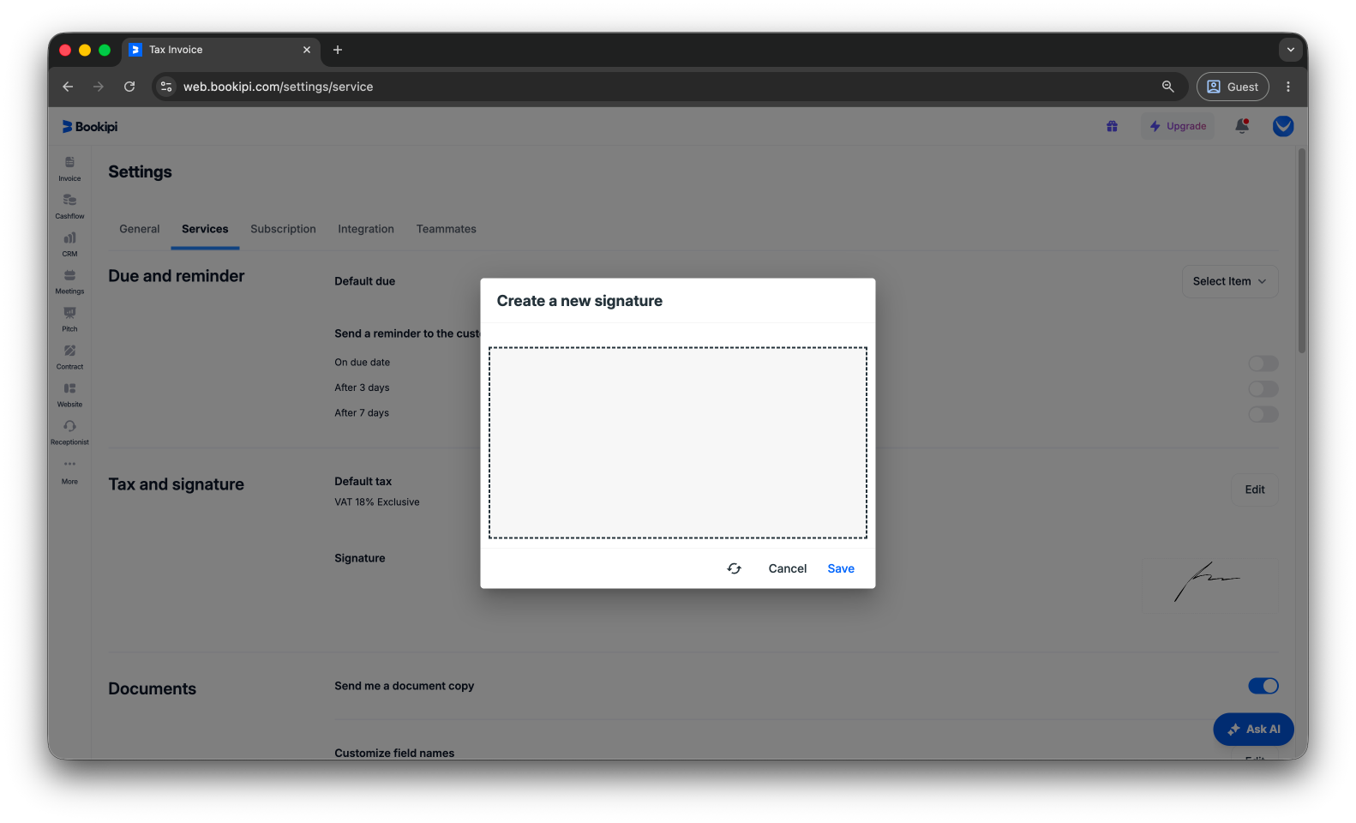Select the Pitch sidebar icon
This screenshot has height=823, width=1356.
click(x=69, y=320)
